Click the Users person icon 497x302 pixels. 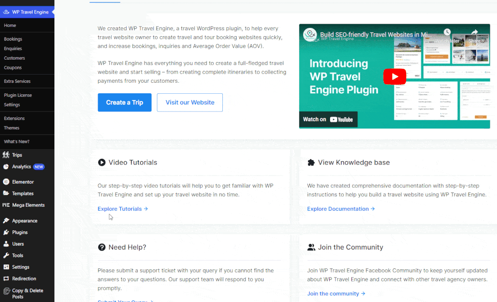(6, 244)
